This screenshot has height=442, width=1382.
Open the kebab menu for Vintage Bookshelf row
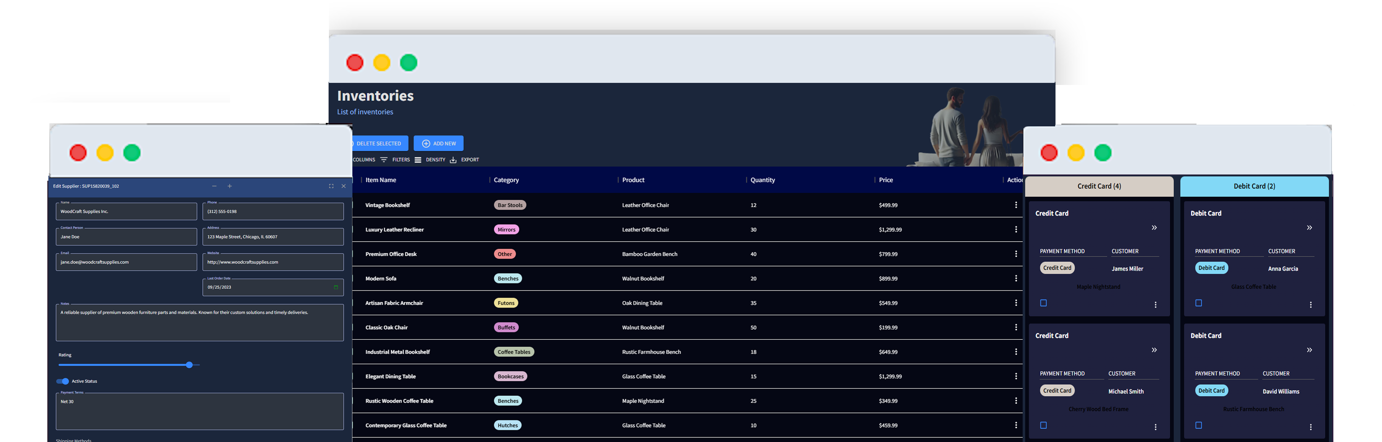tap(1015, 204)
